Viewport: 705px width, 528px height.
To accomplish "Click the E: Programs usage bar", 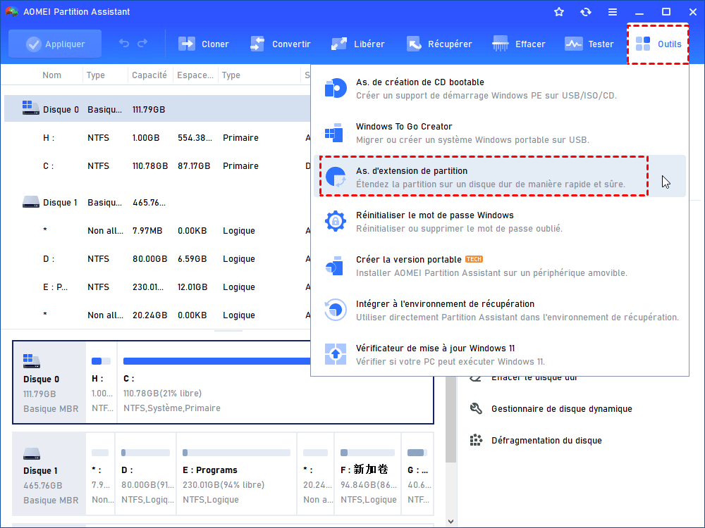I will point(236,453).
